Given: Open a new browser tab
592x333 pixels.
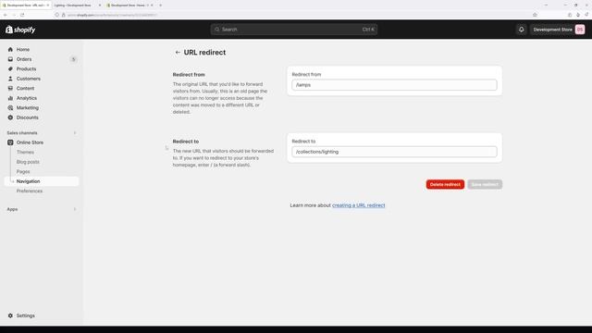Looking at the screenshot, I should [160, 6].
